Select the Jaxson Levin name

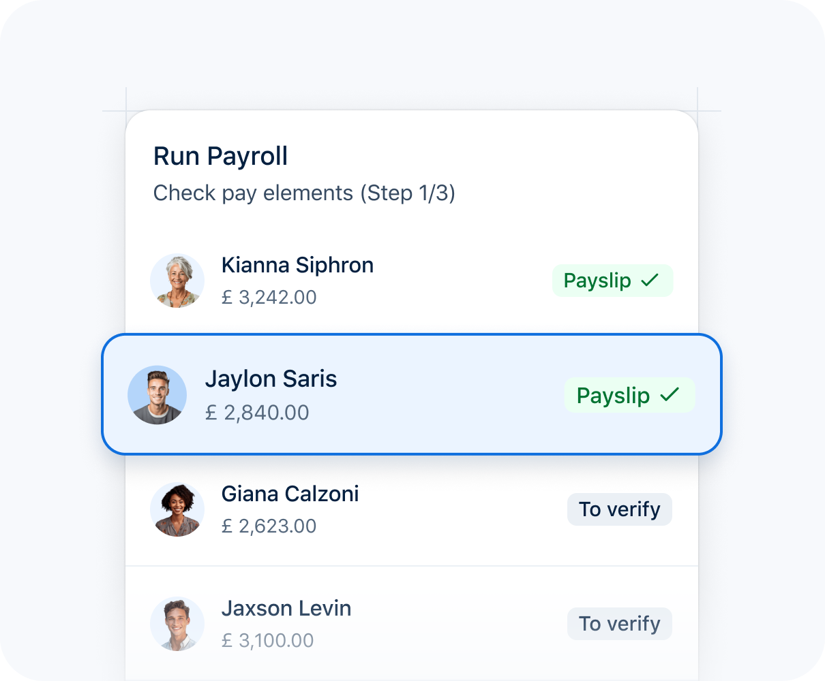pyautogui.click(x=286, y=608)
